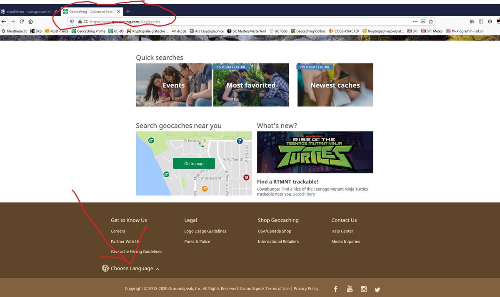
Task: Open the Most favorited quick search tile
Action: coord(251,85)
